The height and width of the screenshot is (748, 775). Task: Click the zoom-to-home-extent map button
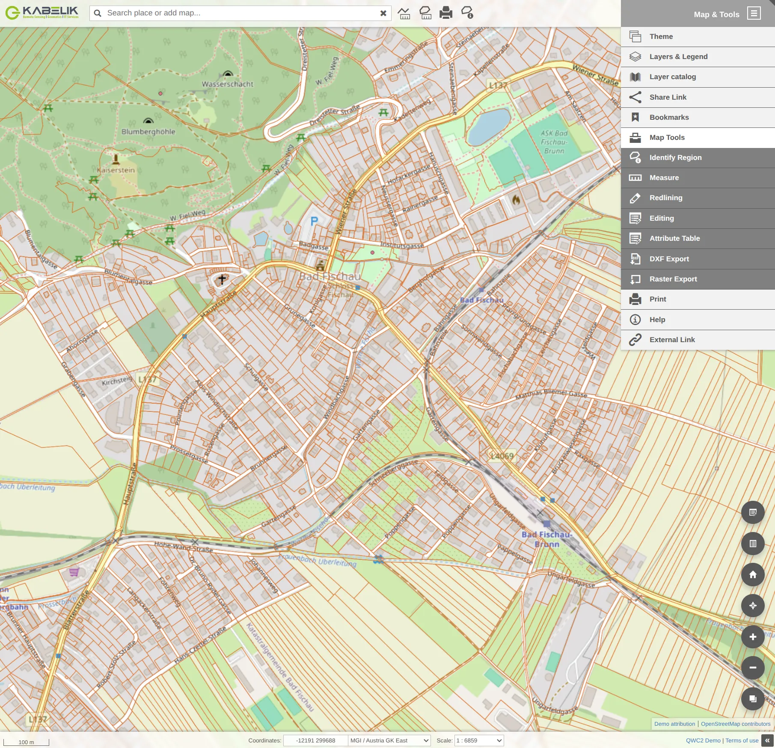click(x=753, y=575)
